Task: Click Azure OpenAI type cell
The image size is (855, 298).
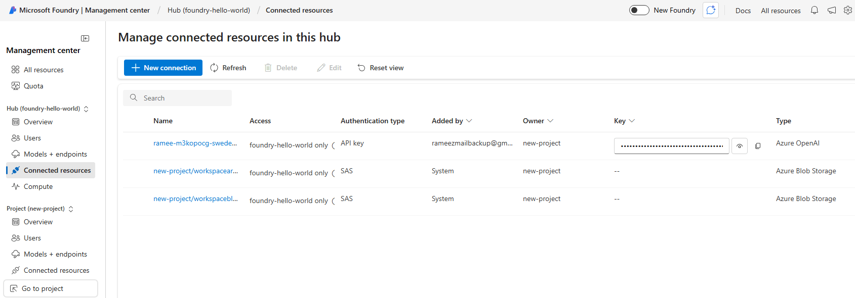Action: click(797, 143)
